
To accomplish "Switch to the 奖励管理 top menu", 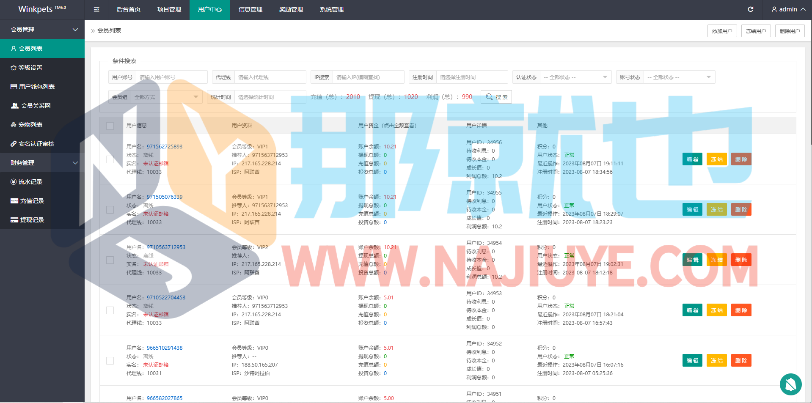I will (291, 9).
